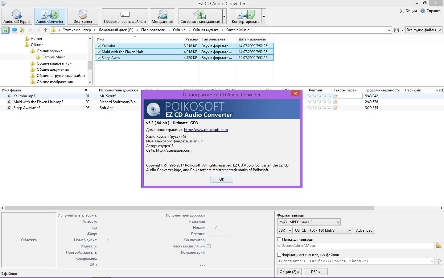Click Сохранить метаданные toolbar button

200,16
